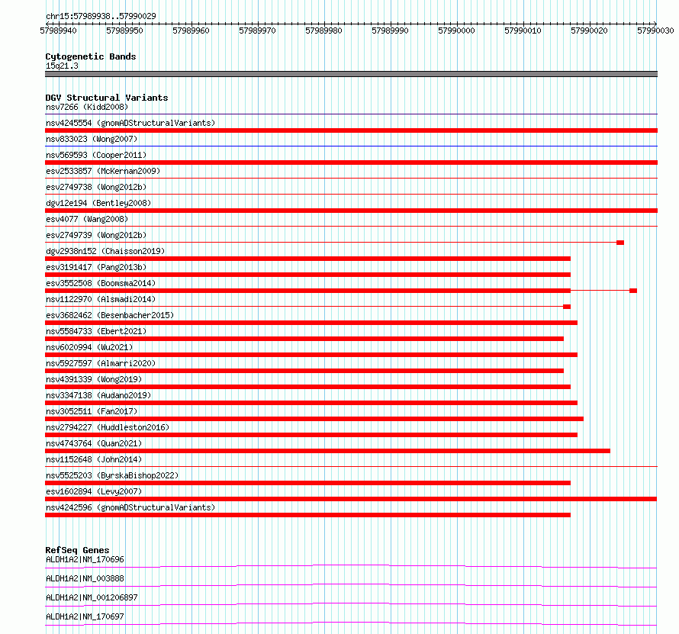Open variant esv2749738 (Wong2012b)
The height and width of the screenshot is (634, 679).
(x=96, y=187)
